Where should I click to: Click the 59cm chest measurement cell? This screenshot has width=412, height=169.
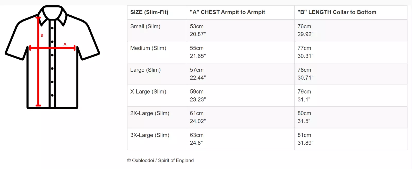(241, 96)
